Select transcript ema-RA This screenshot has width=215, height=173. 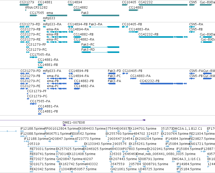(x=53, y=29)
